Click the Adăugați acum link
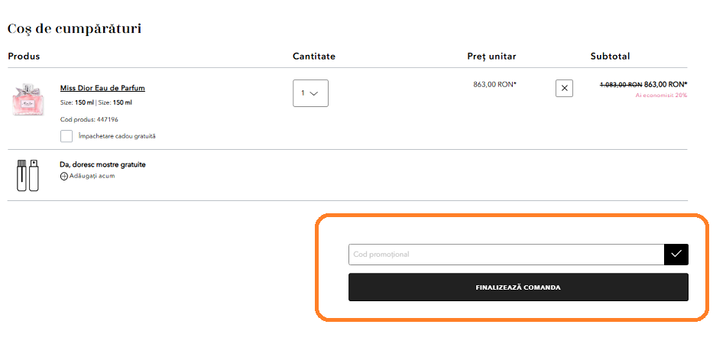713x344 pixels. click(x=92, y=176)
